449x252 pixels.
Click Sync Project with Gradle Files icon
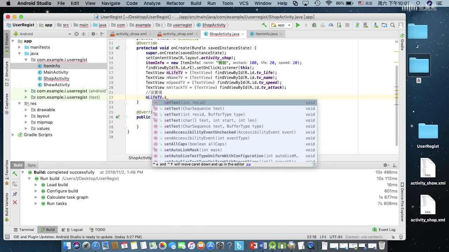357,25
